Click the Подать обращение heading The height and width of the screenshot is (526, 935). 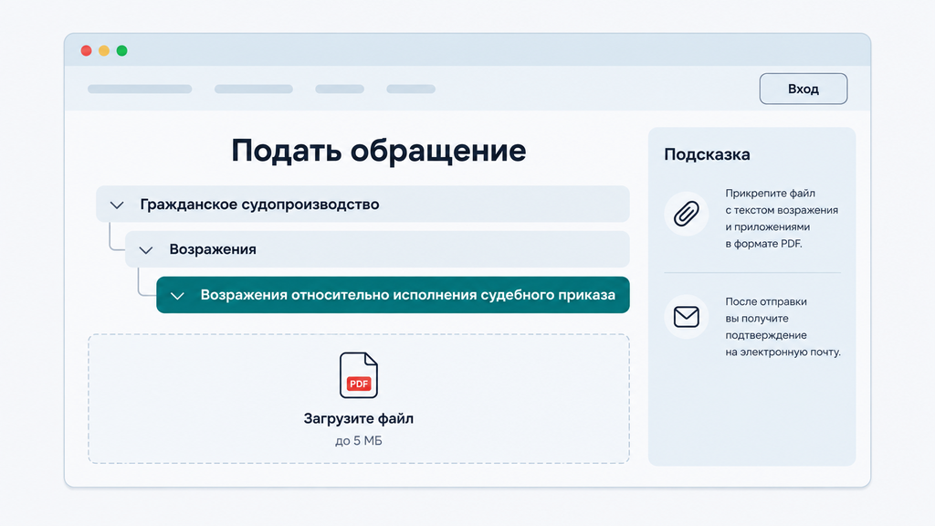click(379, 151)
